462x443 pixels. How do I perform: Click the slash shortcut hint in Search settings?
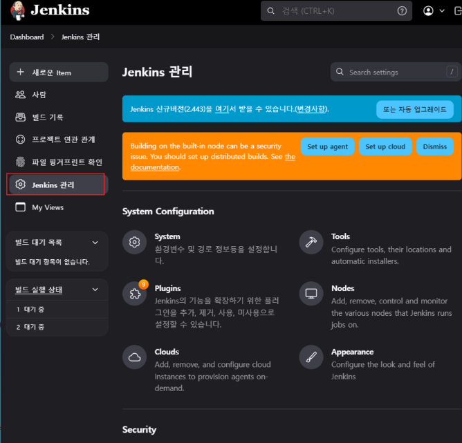click(452, 71)
